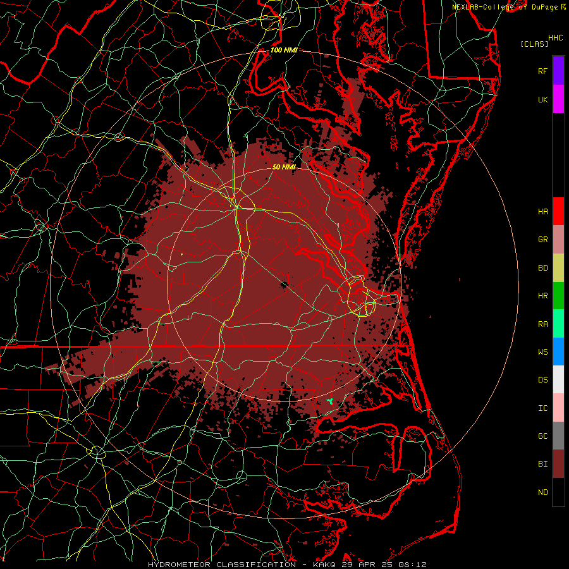Image resolution: width=569 pixels, height=569 pixels.
Task: Click the IC legend label
Action: coord(542,408)
